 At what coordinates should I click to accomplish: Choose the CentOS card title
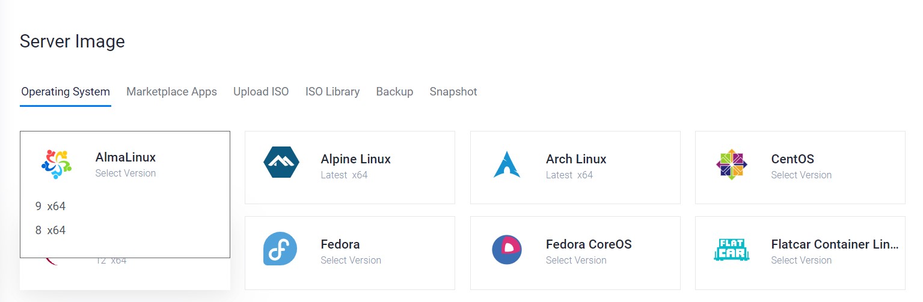(x=793, y=159)
